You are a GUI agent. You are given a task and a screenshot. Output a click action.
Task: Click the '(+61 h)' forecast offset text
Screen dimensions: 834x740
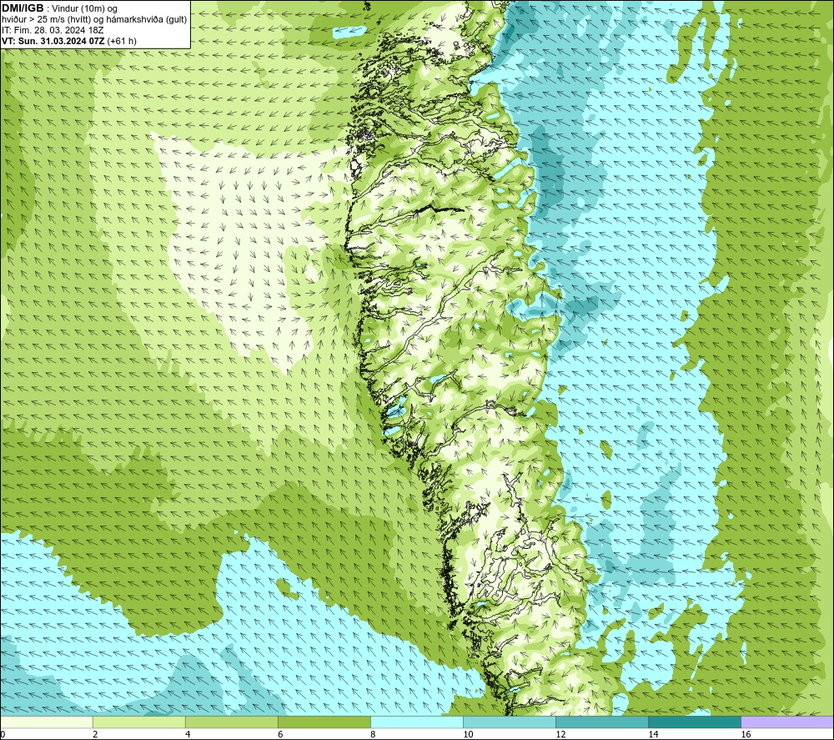122,41
